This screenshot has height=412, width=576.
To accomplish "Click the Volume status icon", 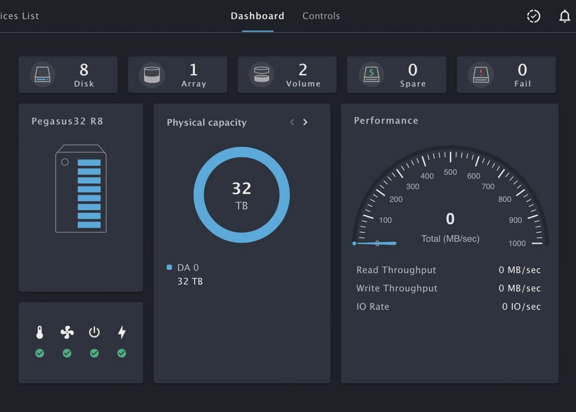I will 261,74.
